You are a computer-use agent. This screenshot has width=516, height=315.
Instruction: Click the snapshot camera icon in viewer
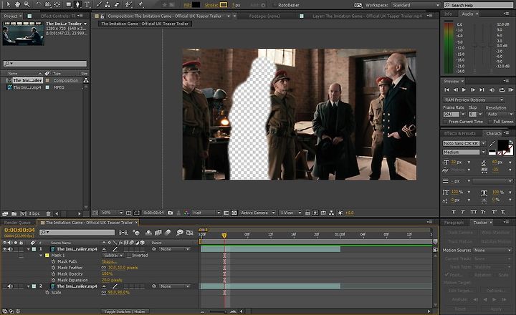(x=170, y=213)
